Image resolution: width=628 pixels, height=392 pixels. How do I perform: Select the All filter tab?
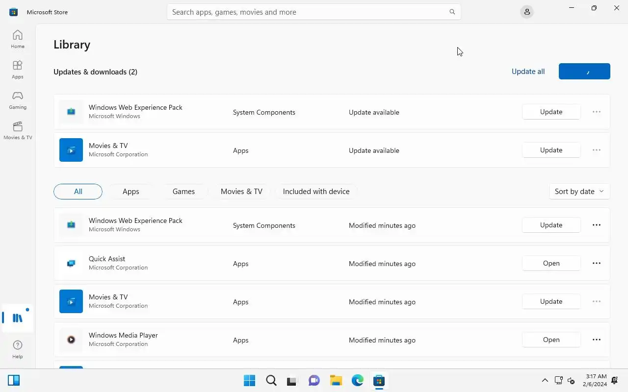78,191
